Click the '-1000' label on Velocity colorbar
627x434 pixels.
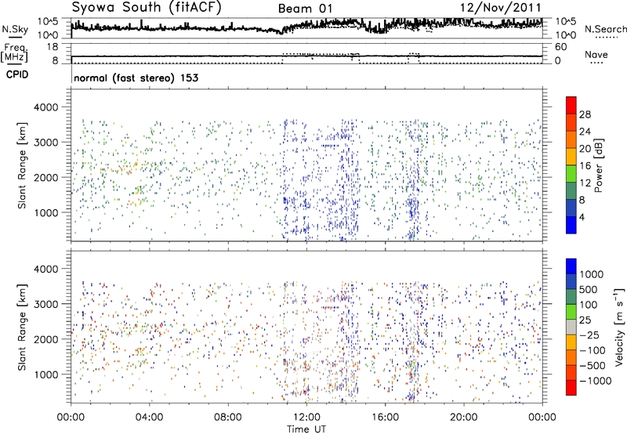click(595, 381)
